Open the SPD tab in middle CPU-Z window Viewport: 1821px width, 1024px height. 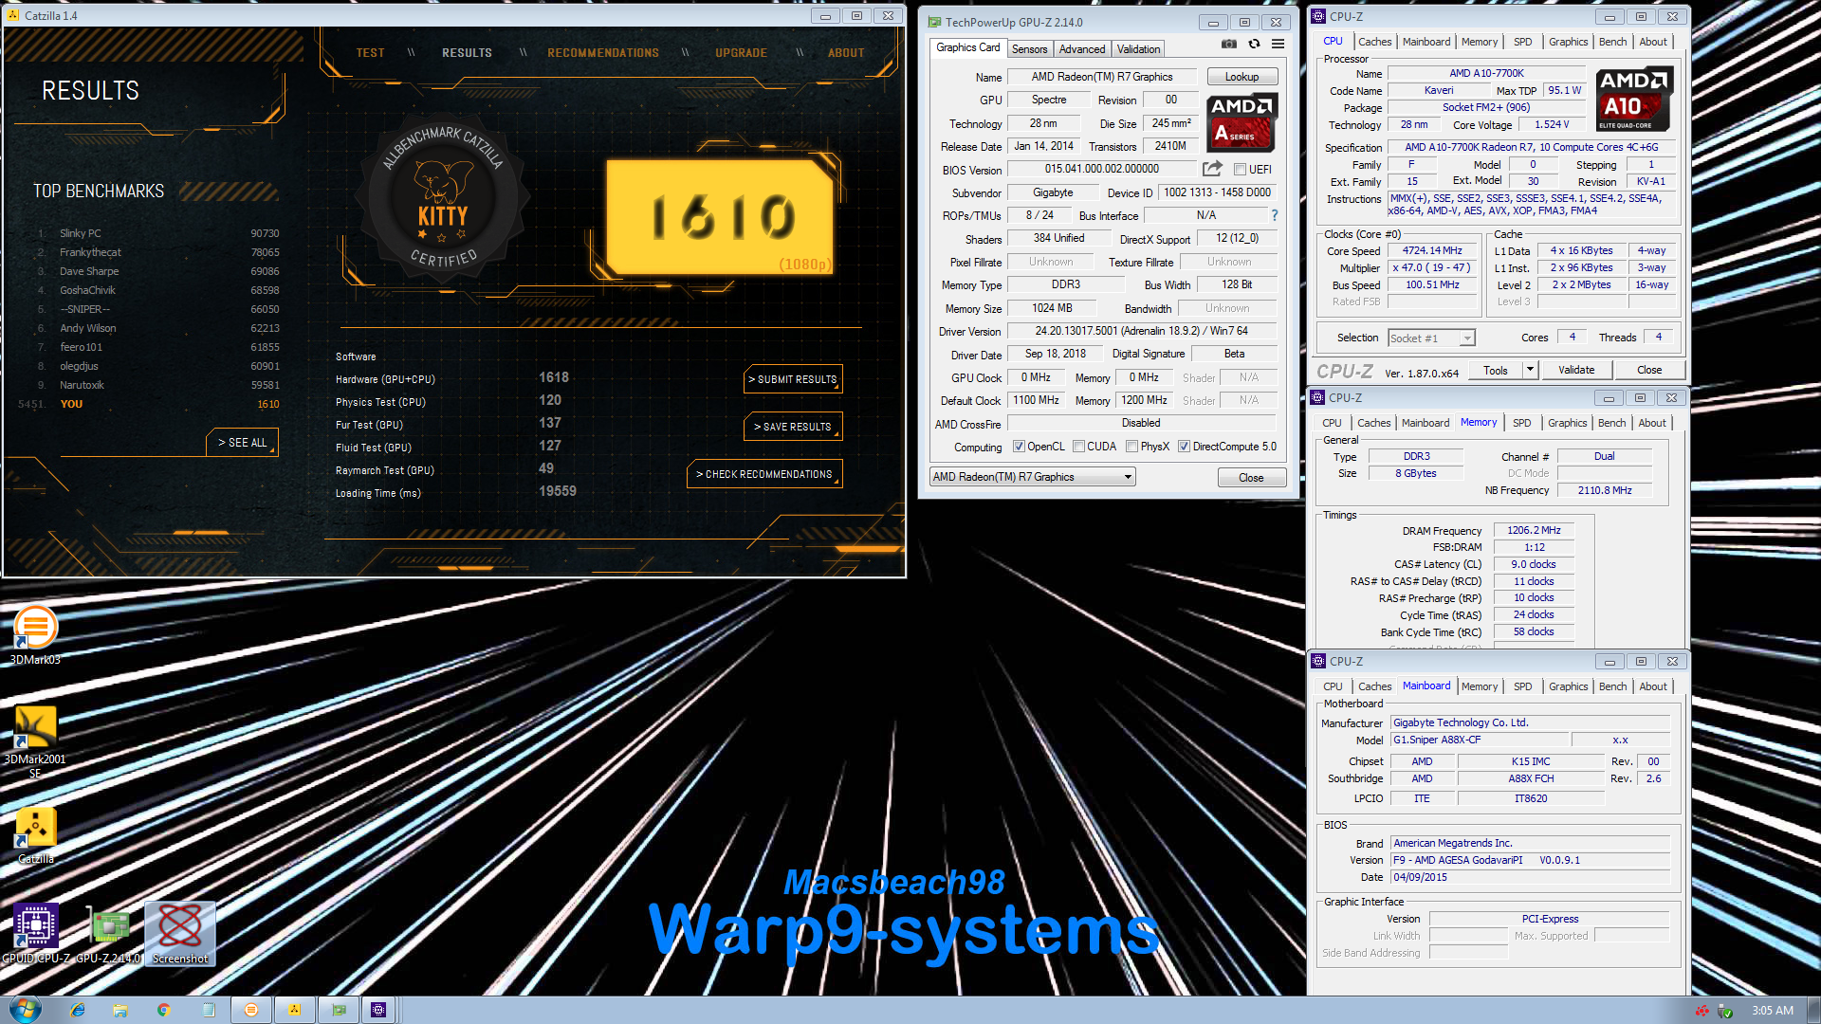(x=1521, y=423)
